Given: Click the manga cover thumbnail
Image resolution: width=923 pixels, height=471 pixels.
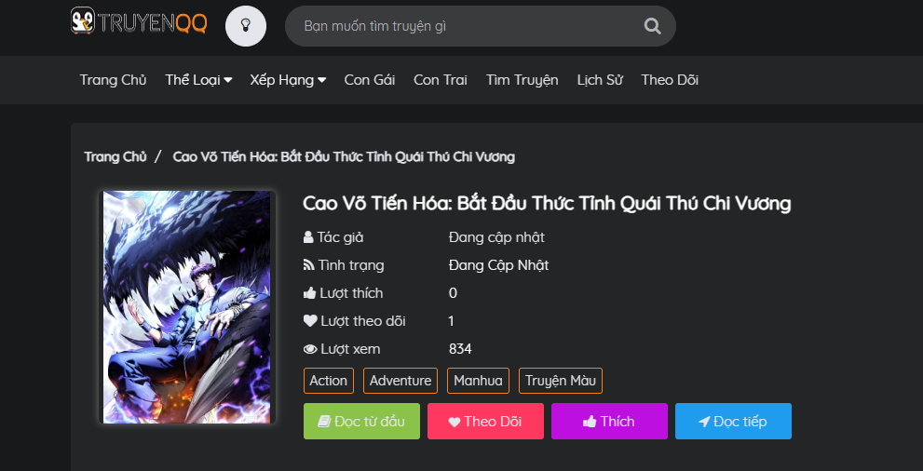Looking at the screenshot, I should pos(188,307).
